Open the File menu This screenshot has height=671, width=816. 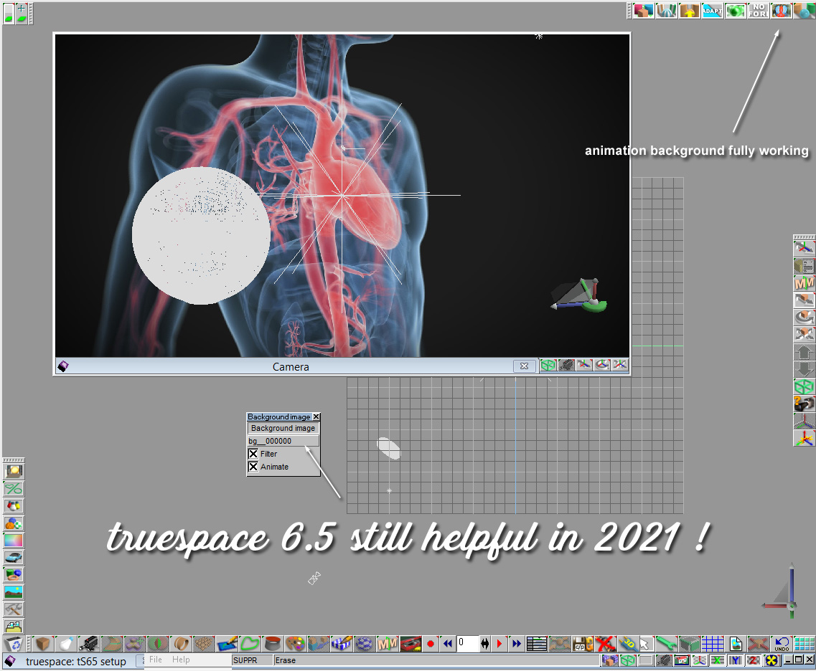click(155, 660)
